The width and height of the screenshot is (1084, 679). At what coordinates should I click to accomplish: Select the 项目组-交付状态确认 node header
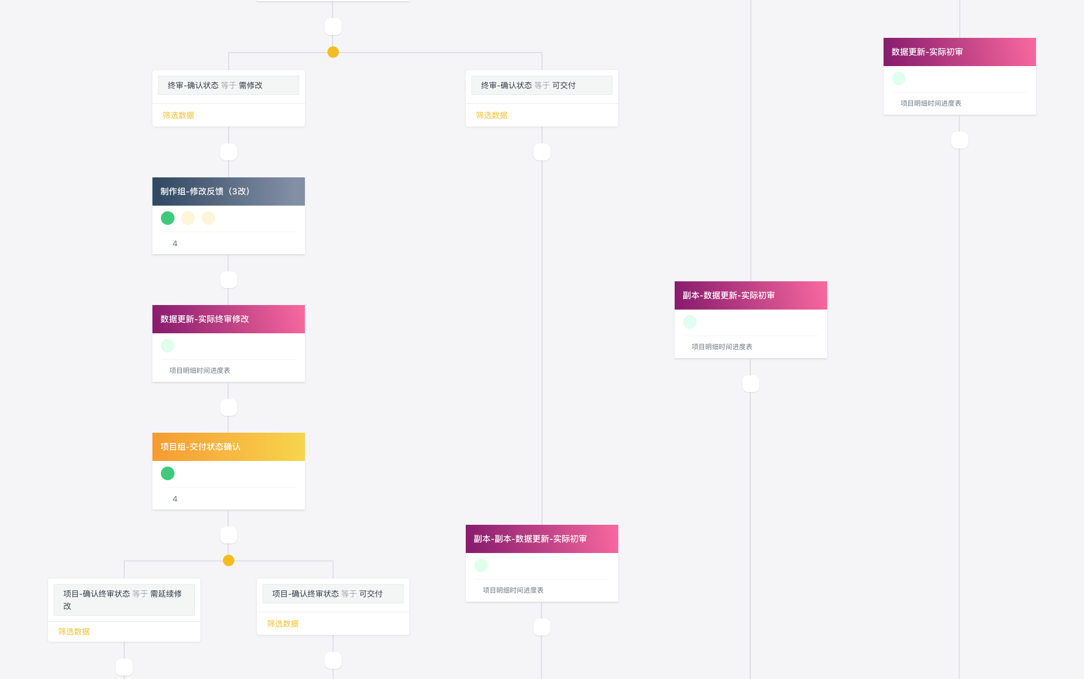(229, 447)
